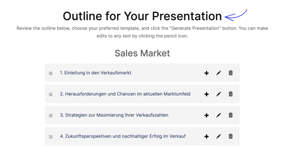The width and height of the screenshot is (286, 149).
Task: Delete the Zukunftsperspektiven und nachhaltiger Erfolg row
Action: tap(230, 136)
